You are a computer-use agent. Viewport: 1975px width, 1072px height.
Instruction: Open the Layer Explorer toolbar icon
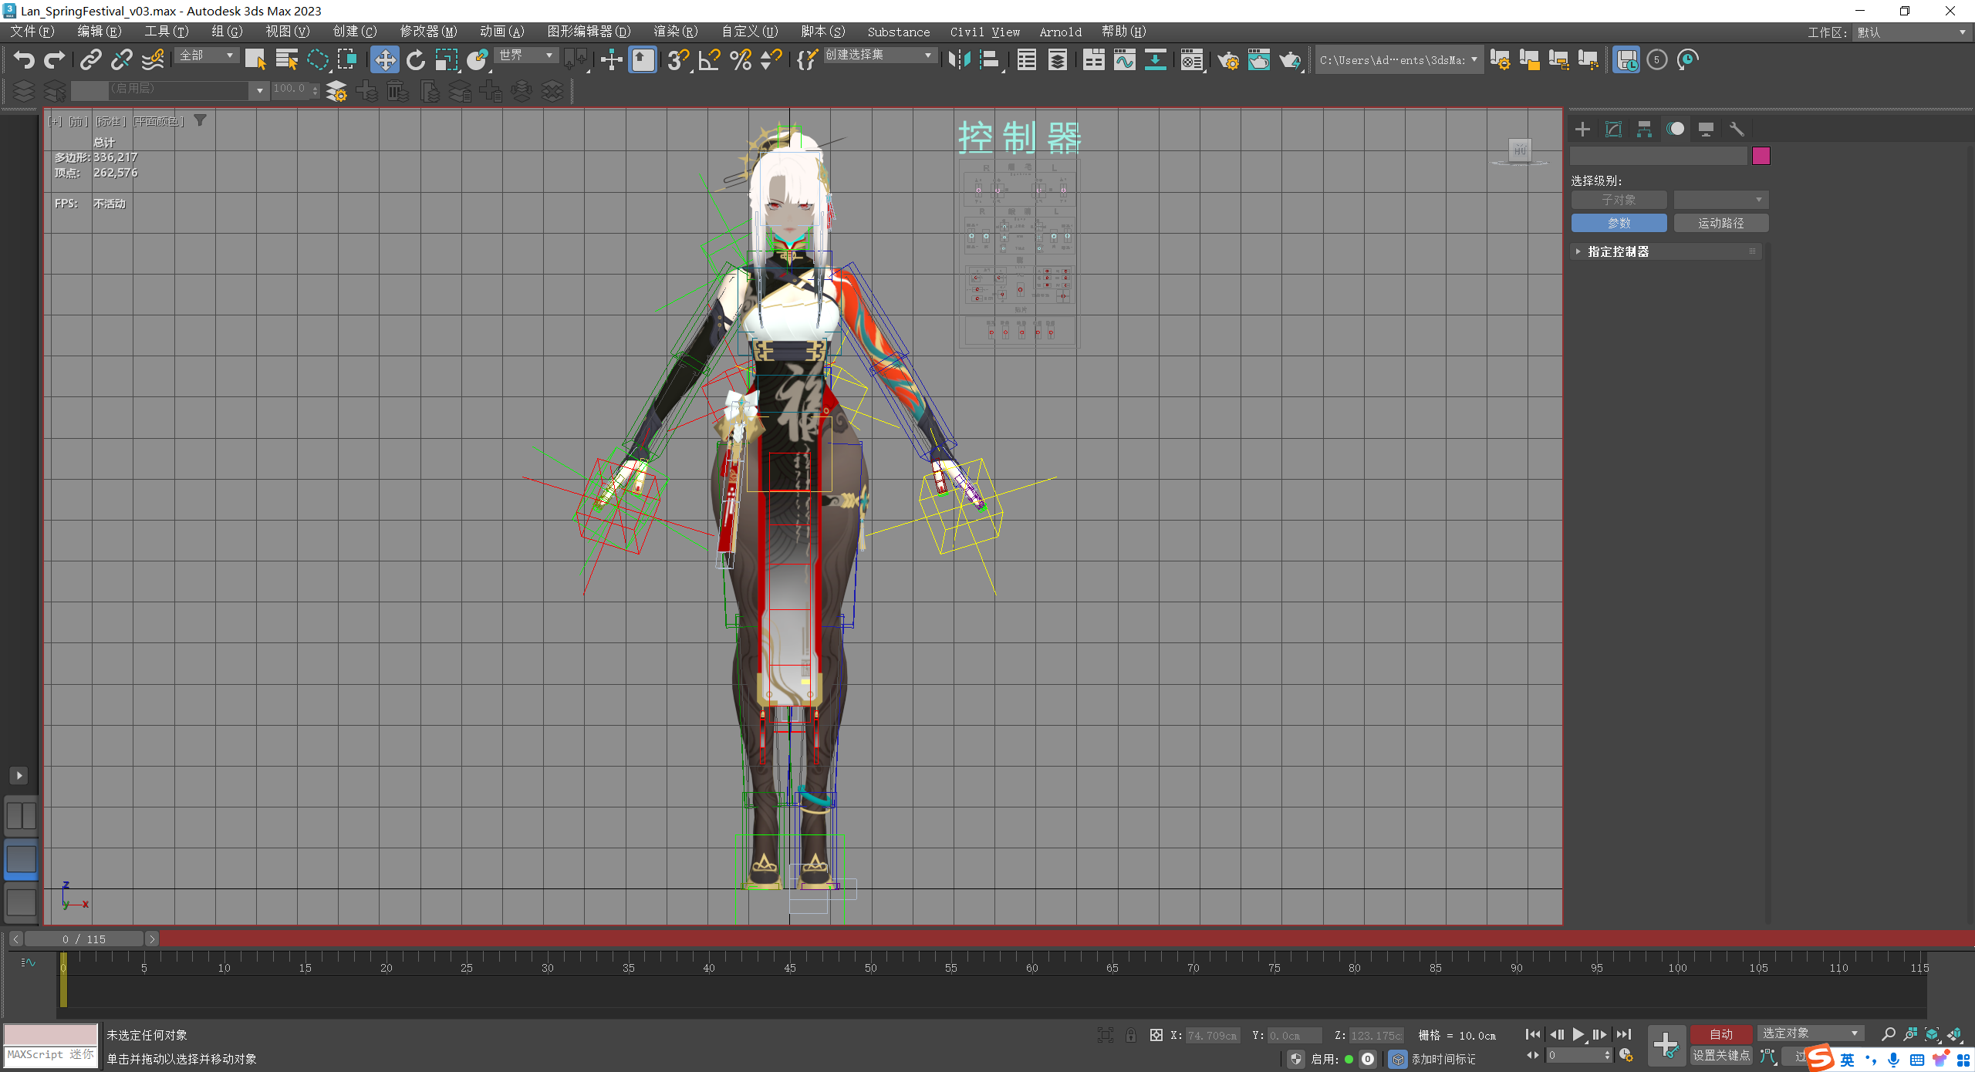pyautogui.click(x=1058, y=59)
